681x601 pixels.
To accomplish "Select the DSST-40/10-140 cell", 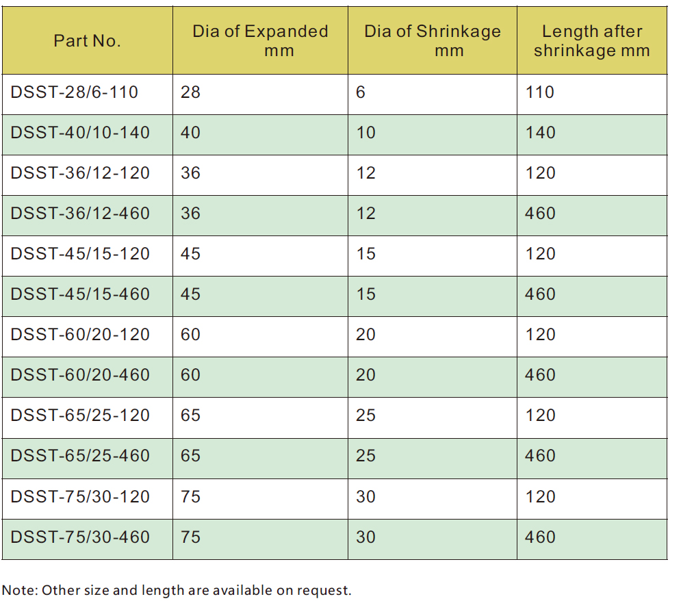I will coord(80,132).
